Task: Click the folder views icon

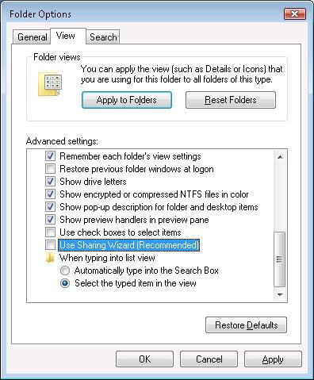Action: pos(50,83)
